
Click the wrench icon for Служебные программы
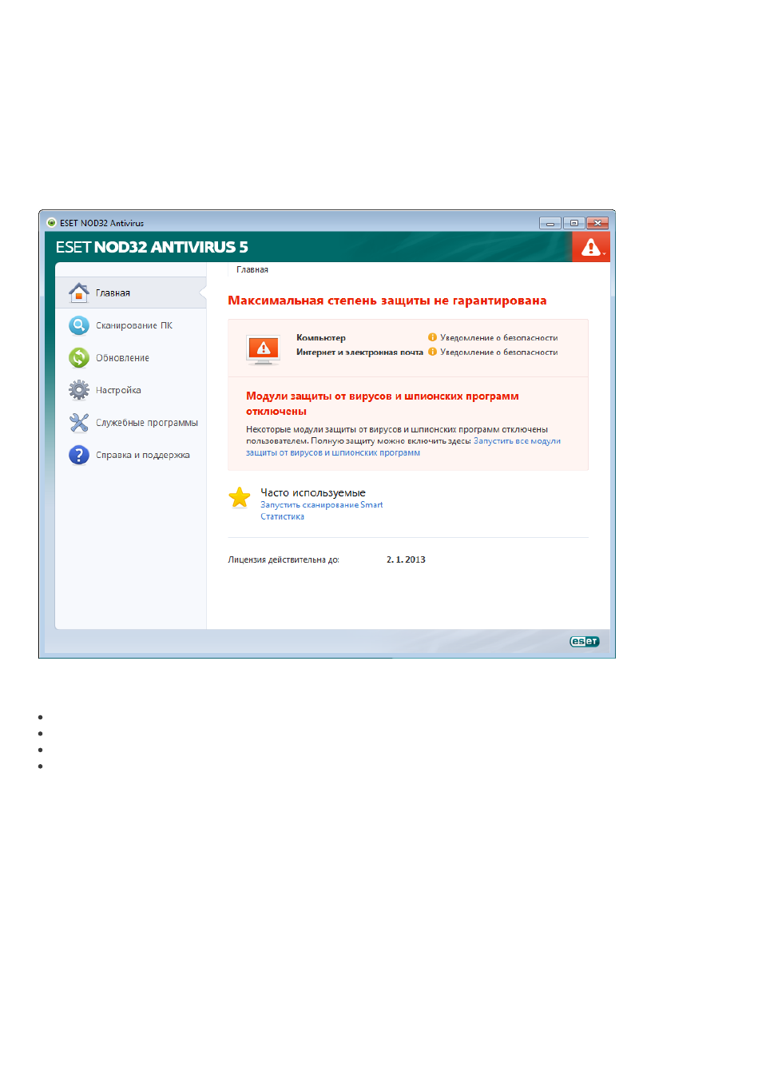(78, 422)
